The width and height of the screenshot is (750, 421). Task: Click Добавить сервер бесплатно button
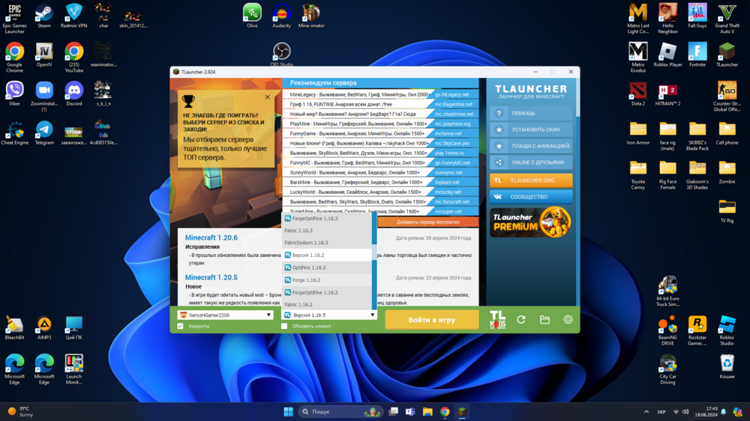click(427, 222)
